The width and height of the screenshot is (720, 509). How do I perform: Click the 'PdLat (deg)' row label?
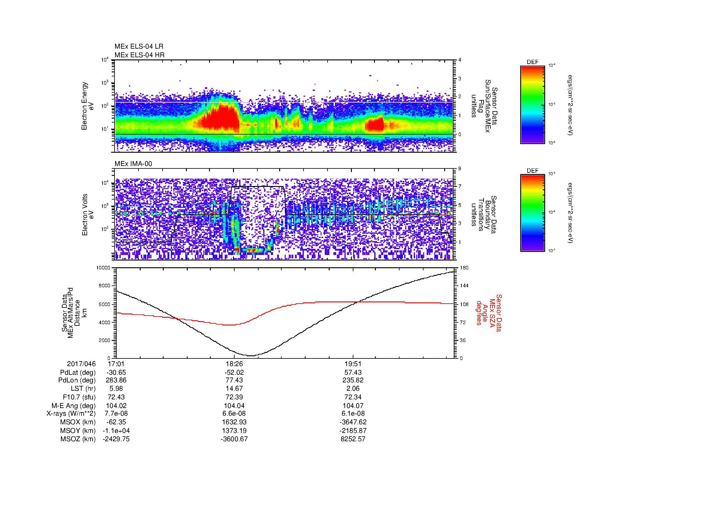78,373
